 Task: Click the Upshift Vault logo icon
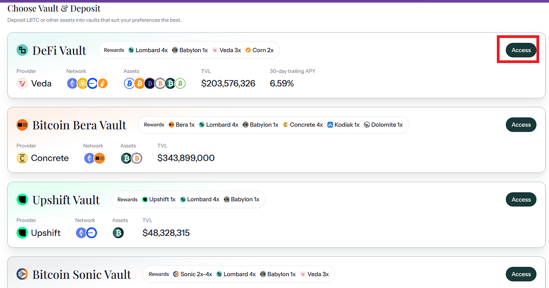coord(22,200)
